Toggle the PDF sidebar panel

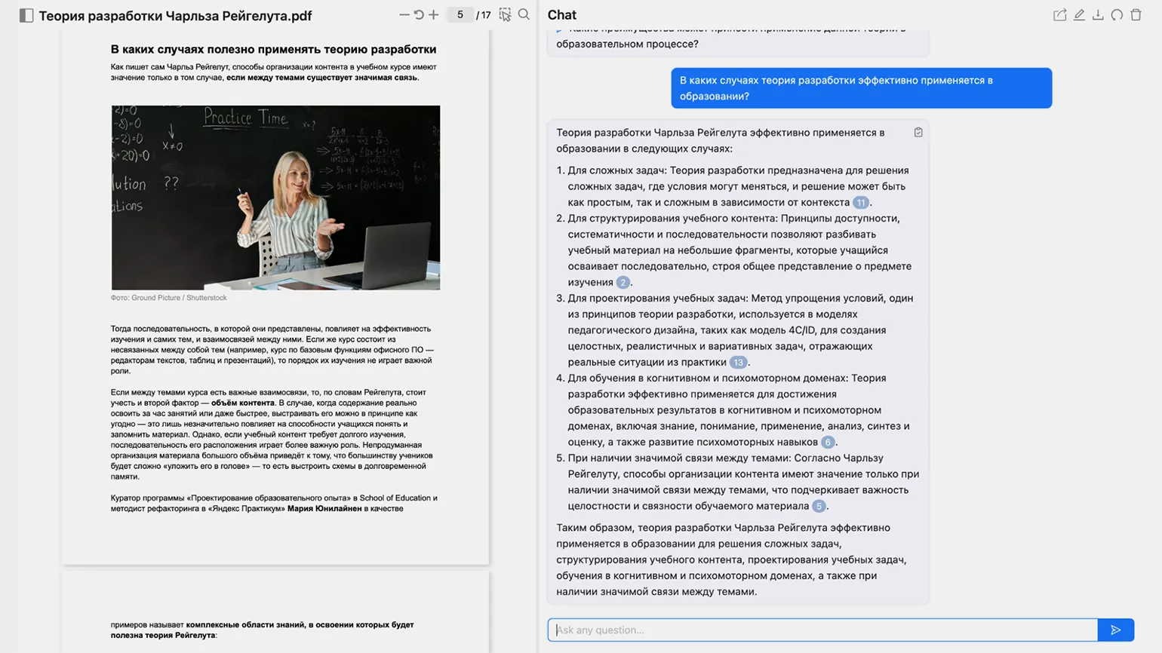[x=26, y=16]
